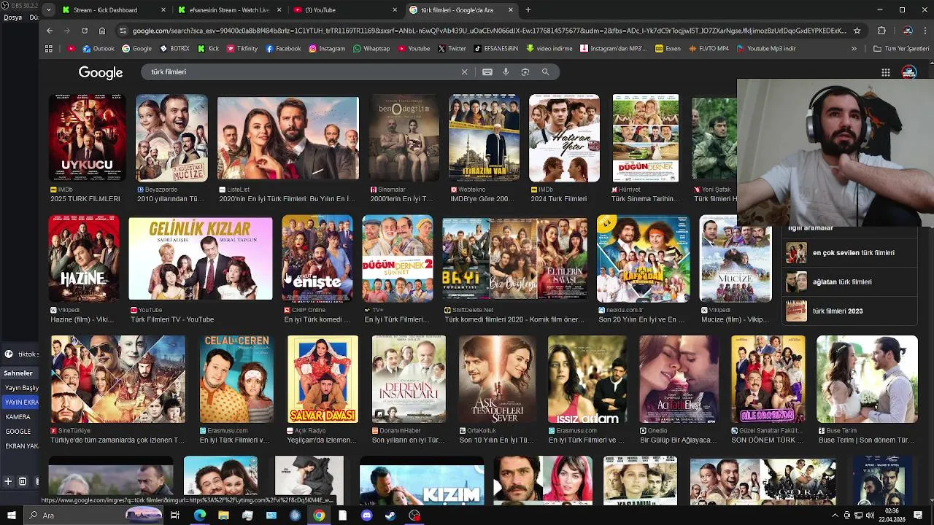Reload the Google search page
The width and height of the screenshot is (934, 525).
85,31
